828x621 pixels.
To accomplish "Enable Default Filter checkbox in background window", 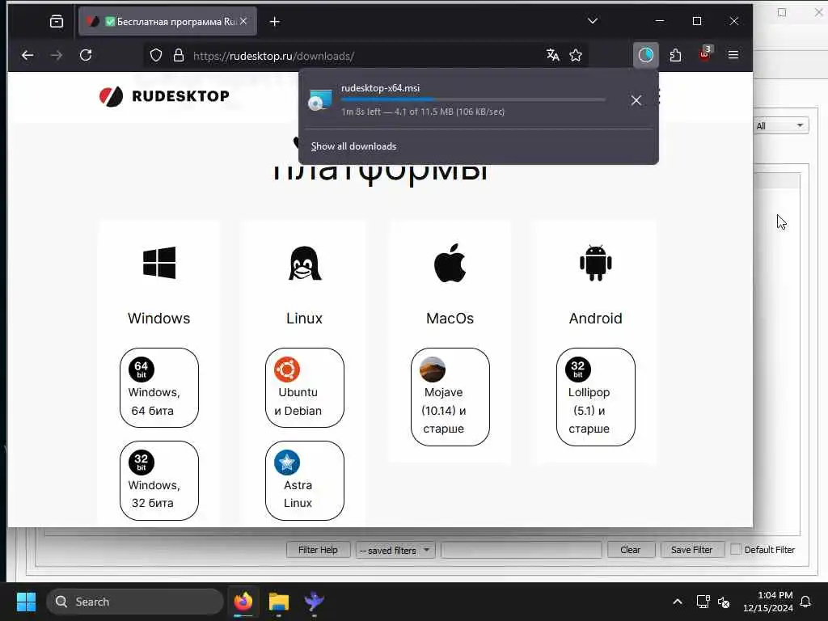I will (736, 549).
